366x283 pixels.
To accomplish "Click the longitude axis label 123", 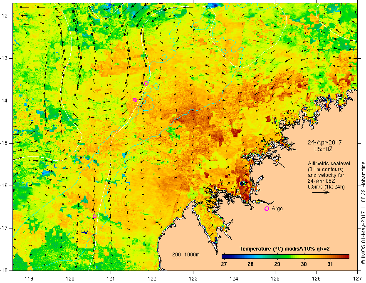I will tap(193, 278).
